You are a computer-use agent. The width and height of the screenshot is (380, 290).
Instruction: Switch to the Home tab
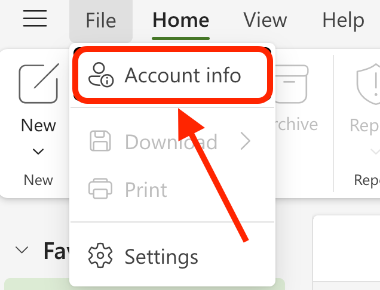point(181,20)
